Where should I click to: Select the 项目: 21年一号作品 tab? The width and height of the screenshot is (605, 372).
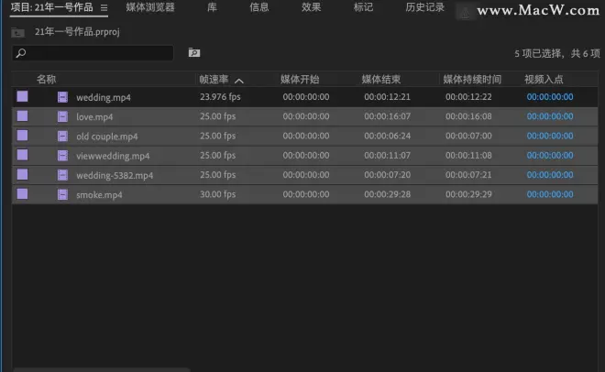tap(52, 7)
